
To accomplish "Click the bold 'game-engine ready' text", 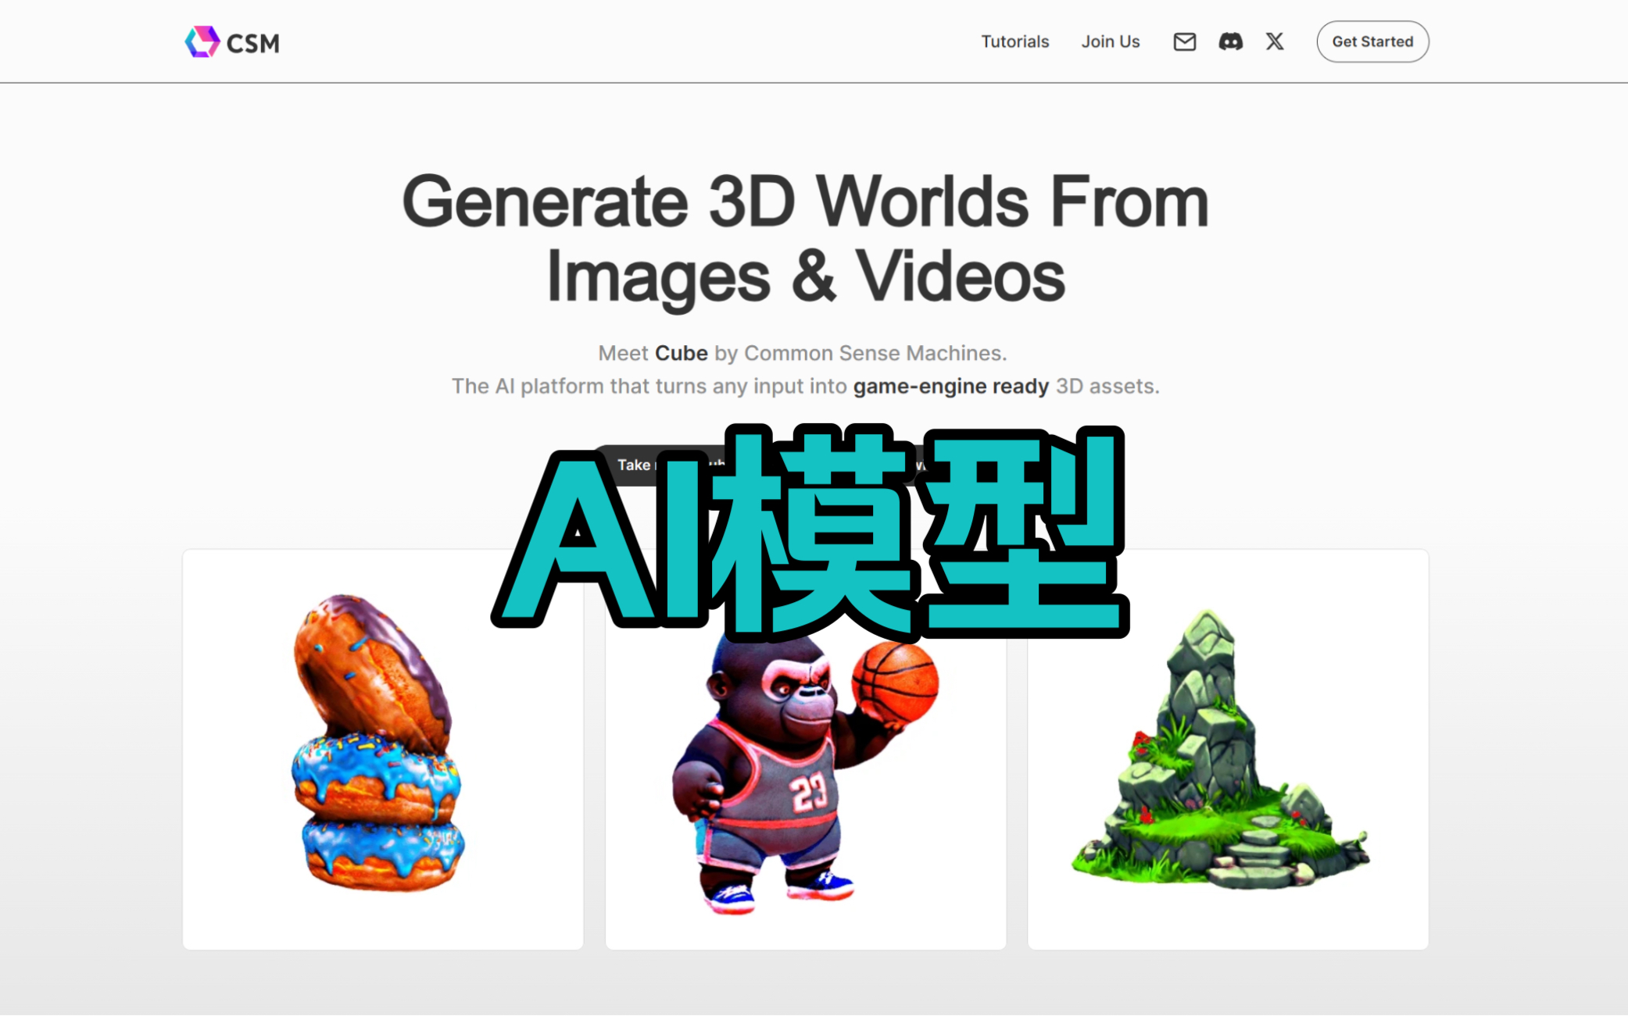I will point(950,386).
